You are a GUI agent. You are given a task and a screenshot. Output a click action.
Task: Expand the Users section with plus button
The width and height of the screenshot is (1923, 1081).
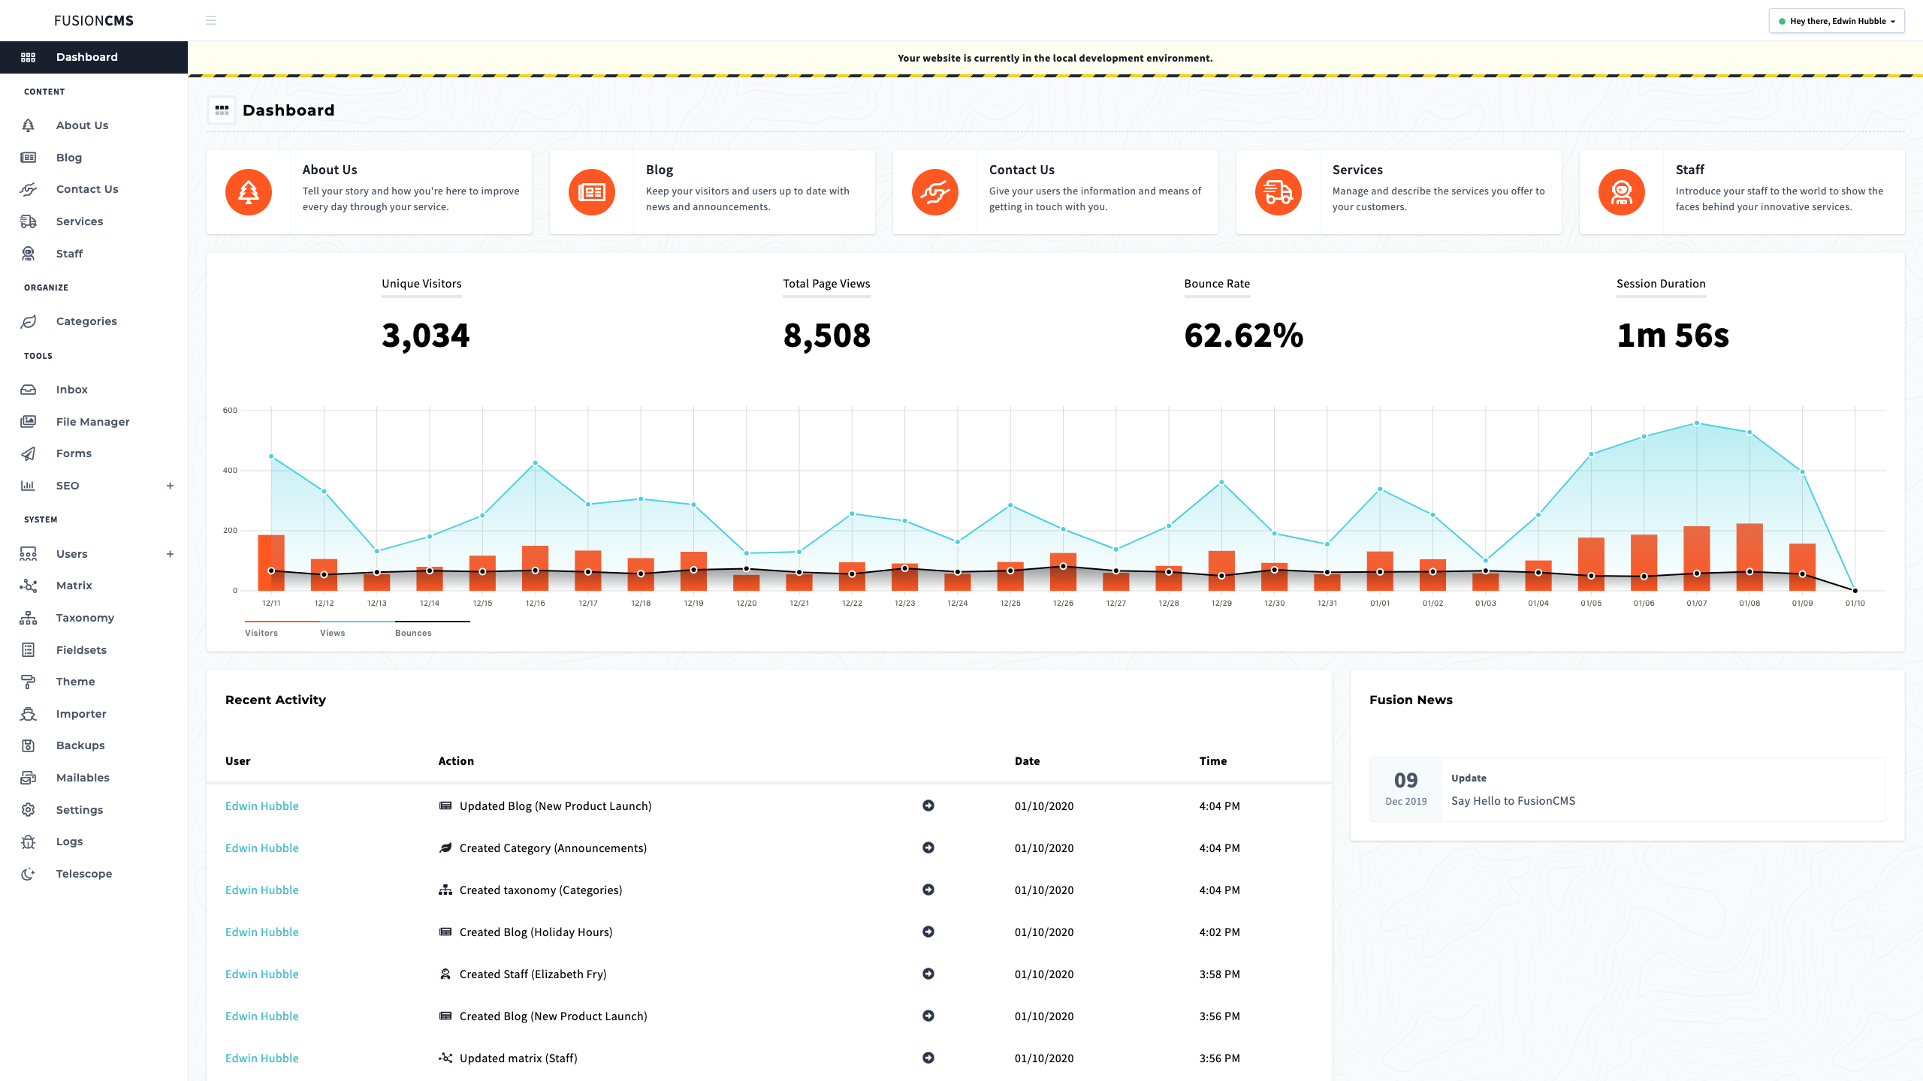(169, 553)
